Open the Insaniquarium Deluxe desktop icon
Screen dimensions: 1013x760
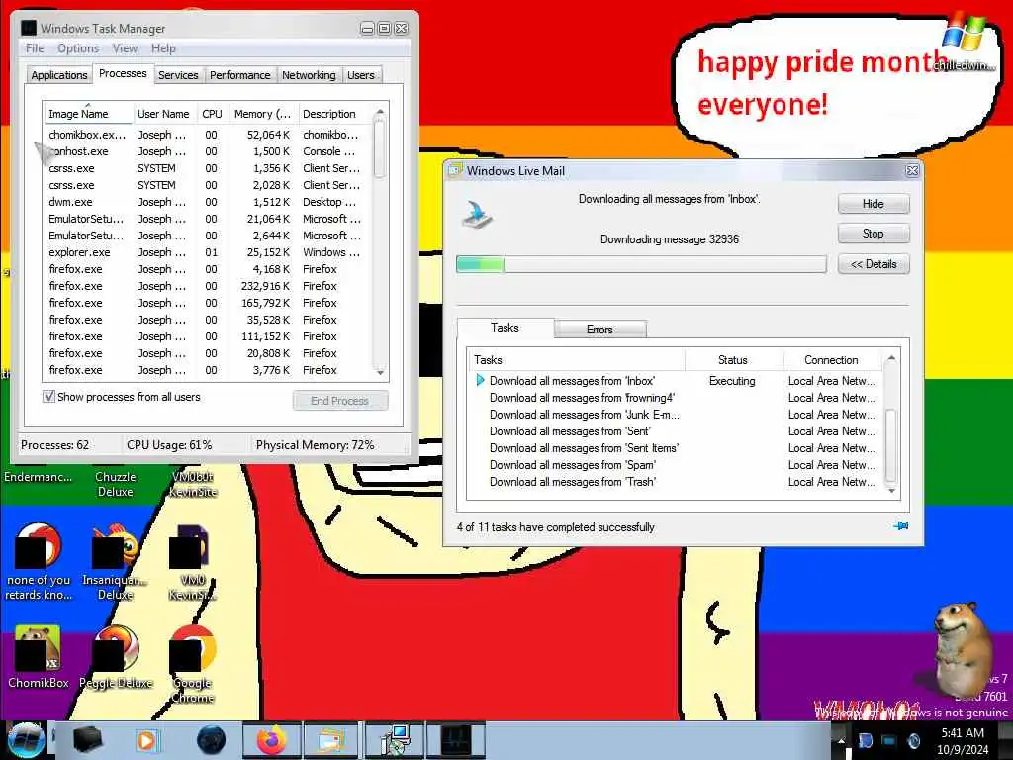[x=115, y=562]
